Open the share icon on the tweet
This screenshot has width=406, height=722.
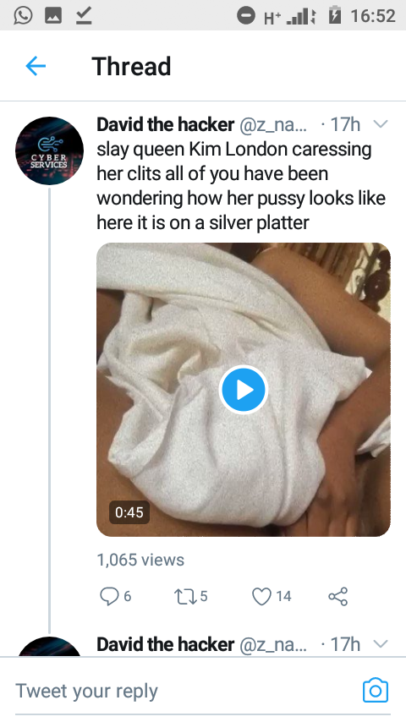pos(337,596)
